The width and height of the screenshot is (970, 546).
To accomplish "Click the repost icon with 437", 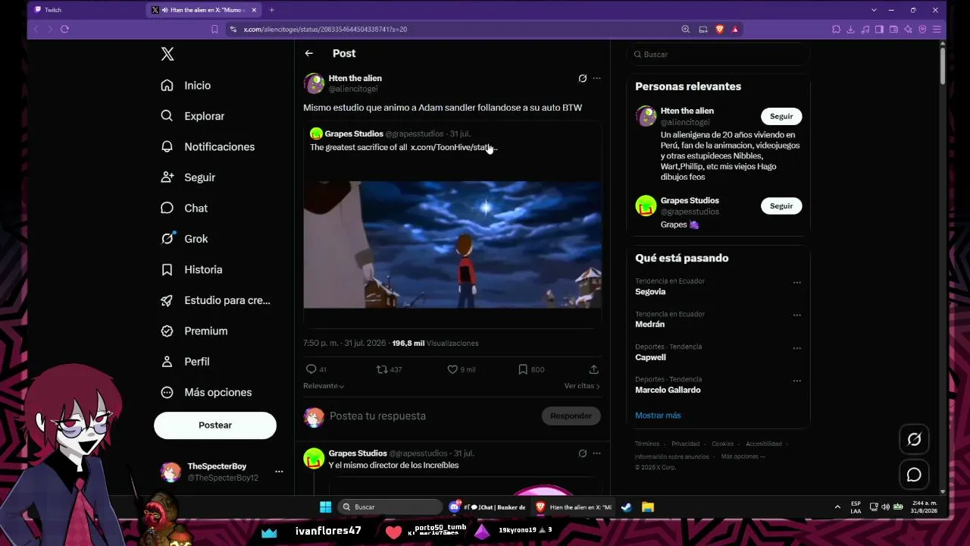I will [x=382, y=369].
